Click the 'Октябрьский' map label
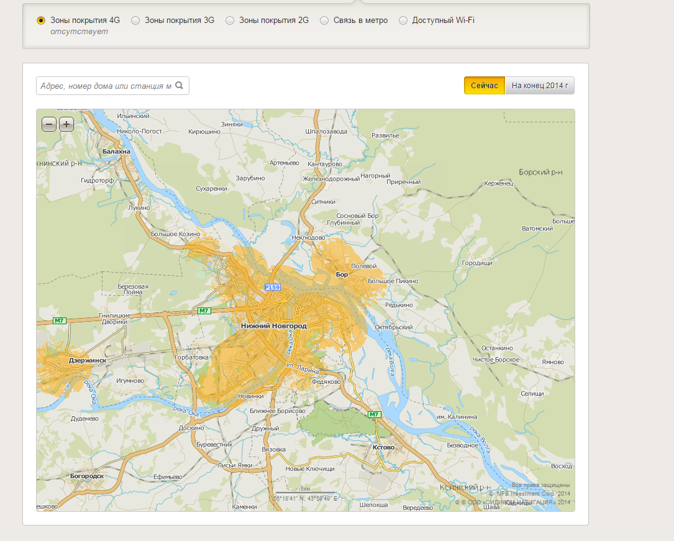The width and height of the screenshot is (674, 541). [x=394, y=327]
